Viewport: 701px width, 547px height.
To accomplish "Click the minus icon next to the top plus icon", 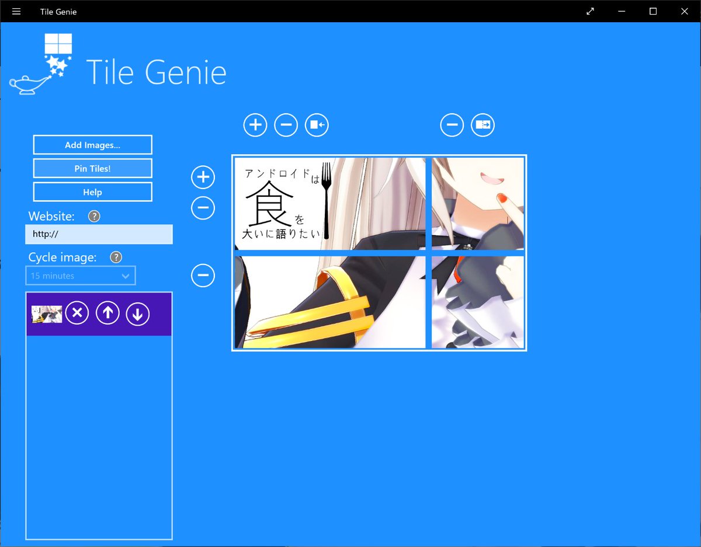I will click(286, 125).
